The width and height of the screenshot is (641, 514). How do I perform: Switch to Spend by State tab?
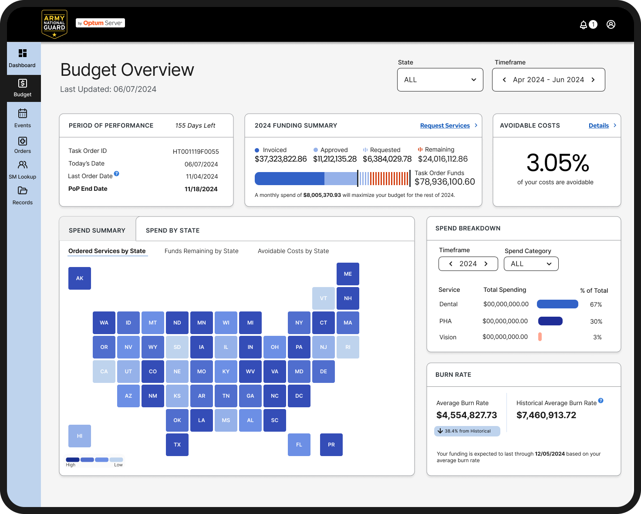tap(172, 230)
